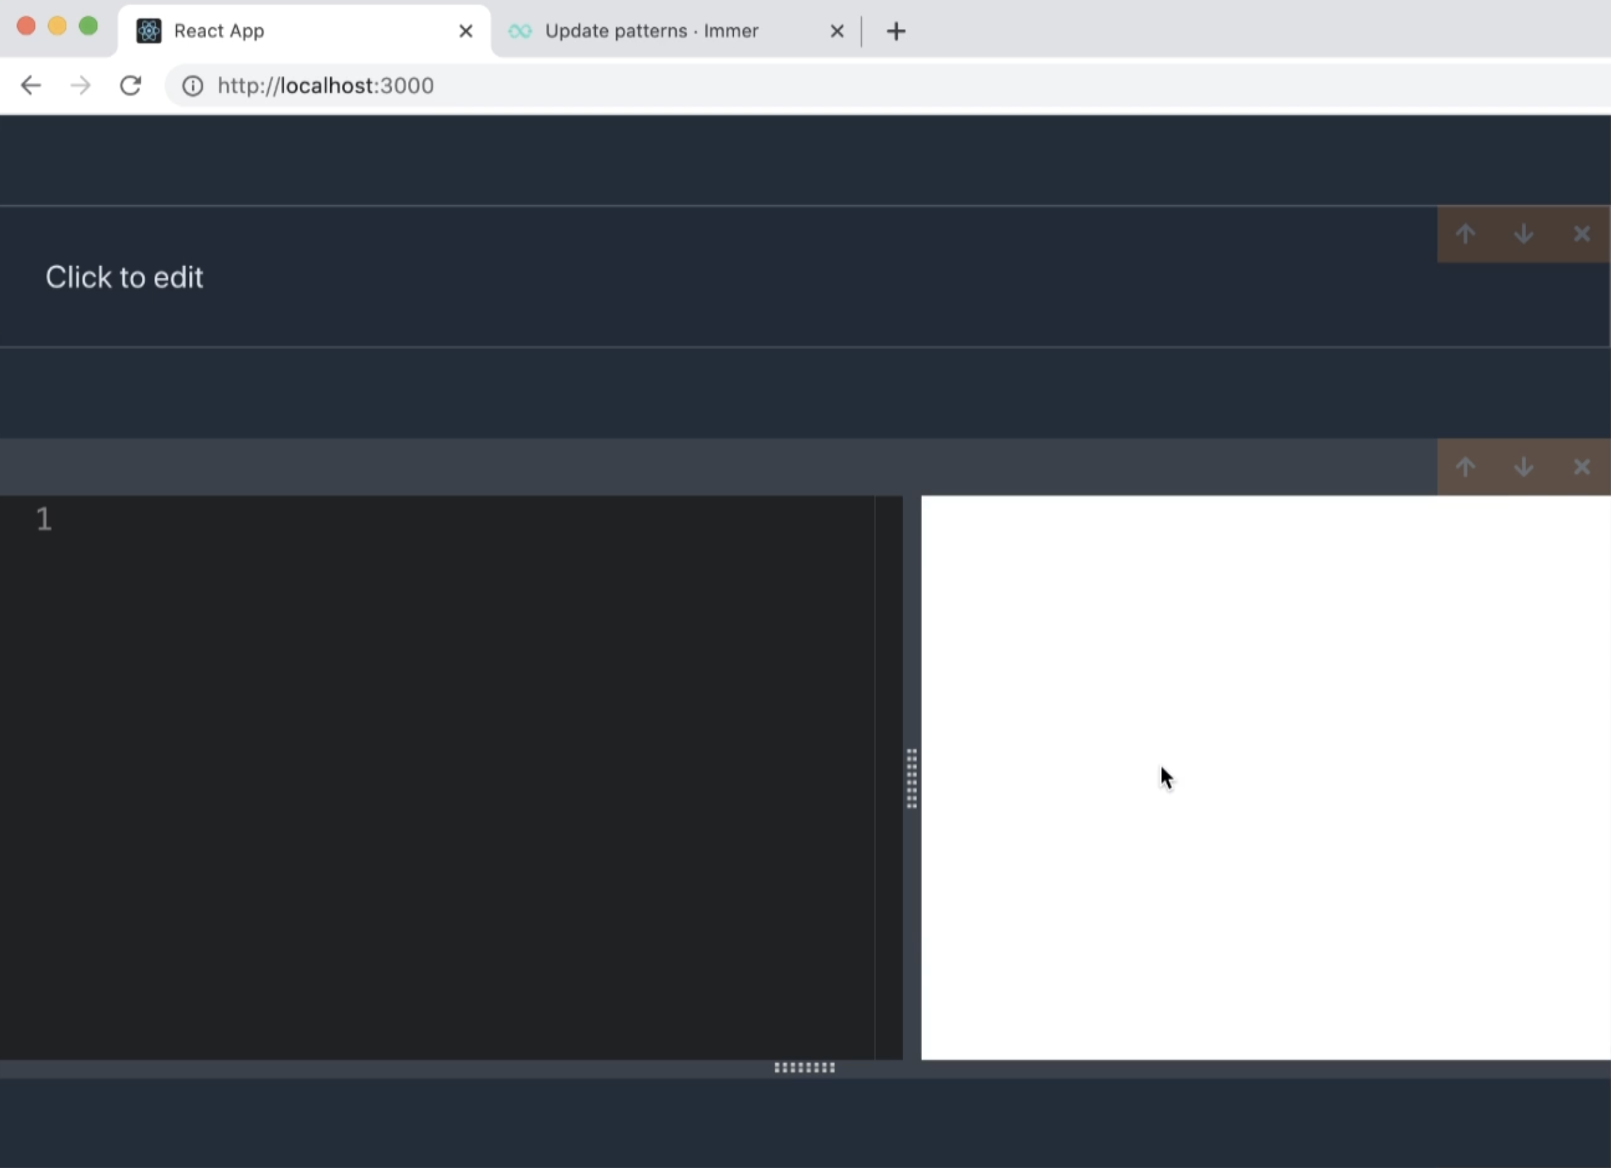This screenshot has width=1611, height=1168.
Task: Move the text cell up with its arrow
Action: (1465, 234)
